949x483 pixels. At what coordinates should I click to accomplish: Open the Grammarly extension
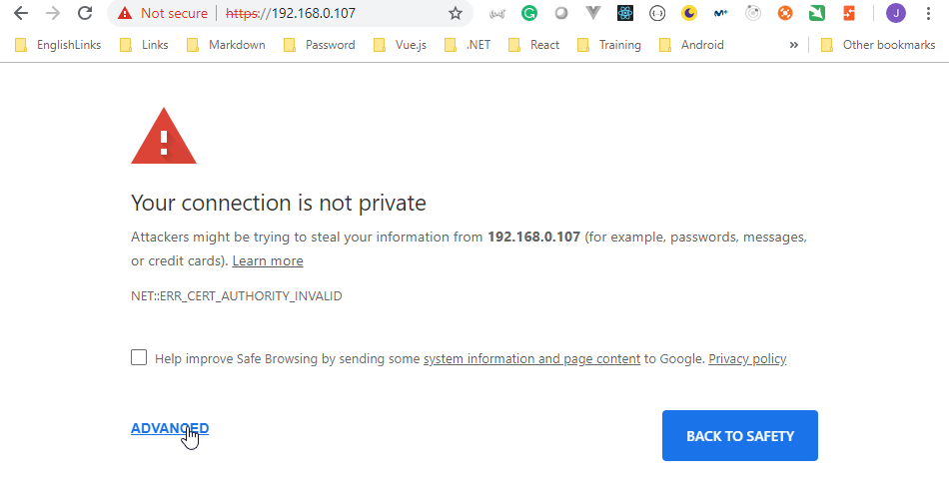tap(529, 13)
